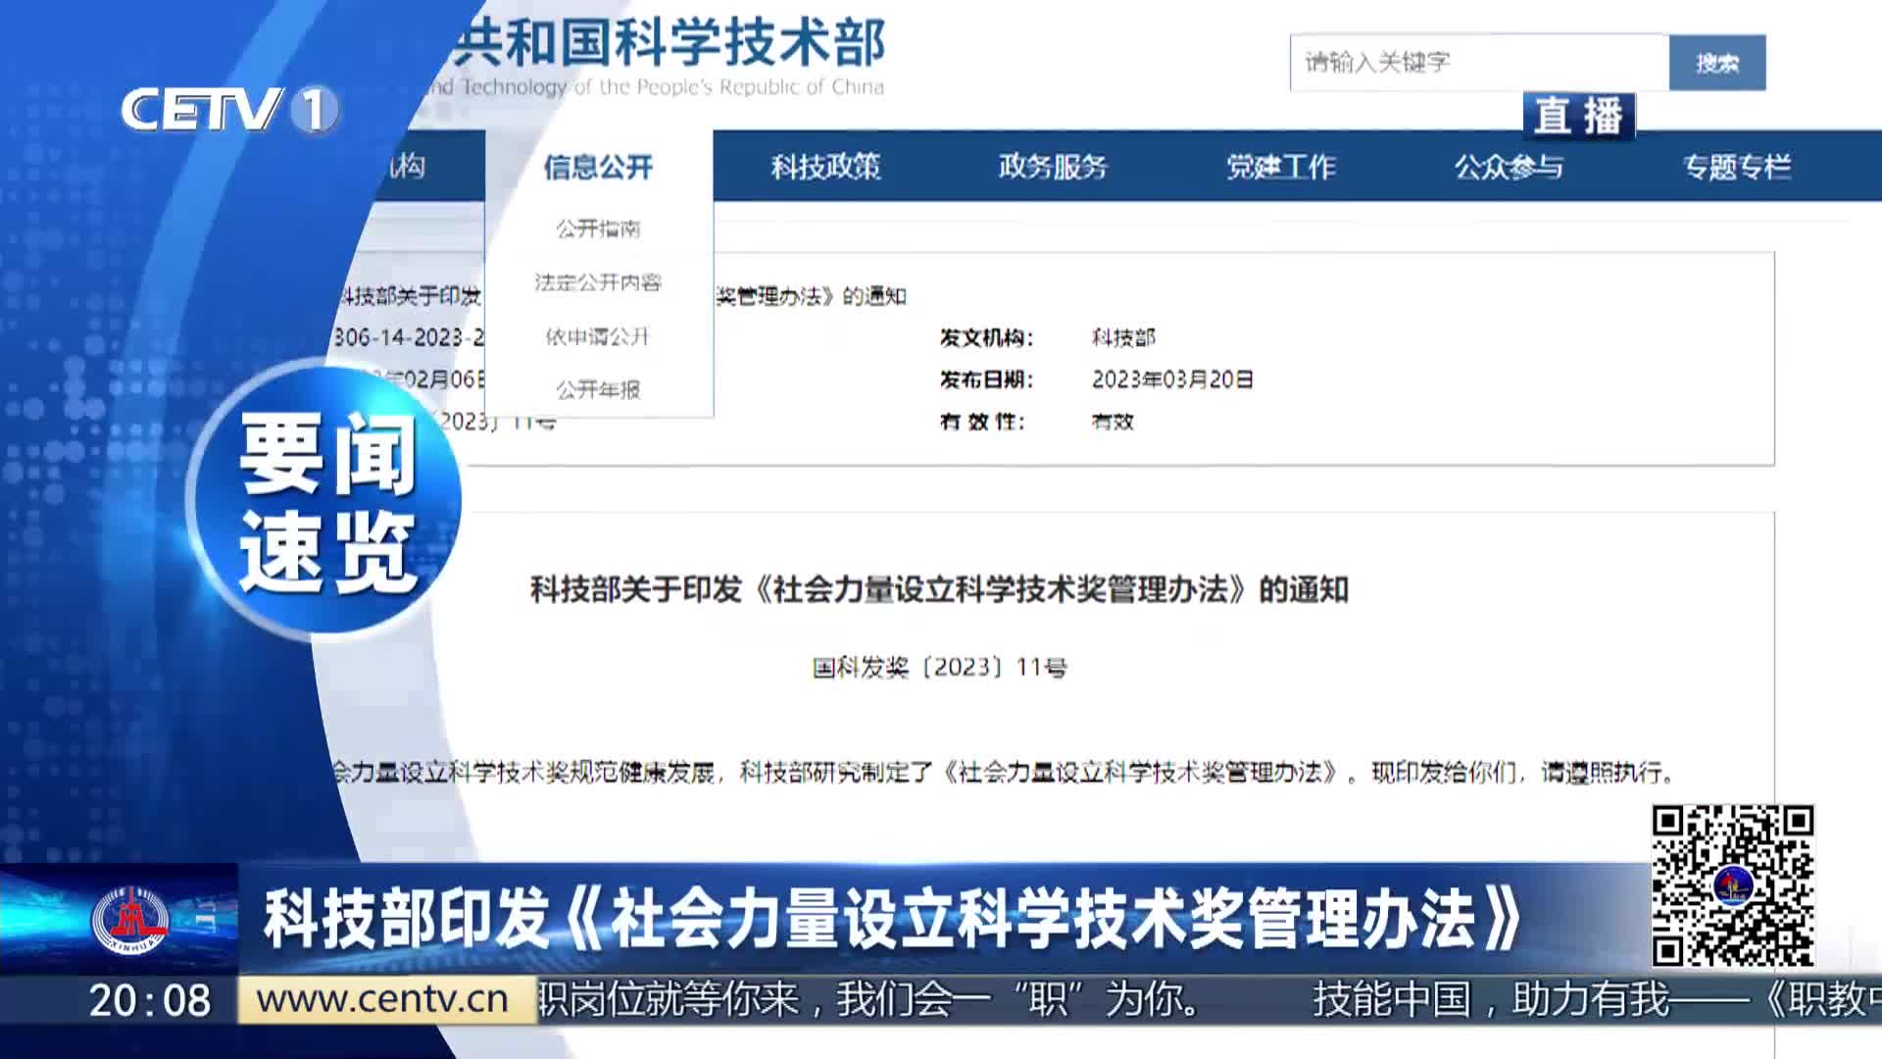Click the 发文机构 label
This screenshot has height=1059, width=1882.
pyautogui.click(x=986, y=337)
